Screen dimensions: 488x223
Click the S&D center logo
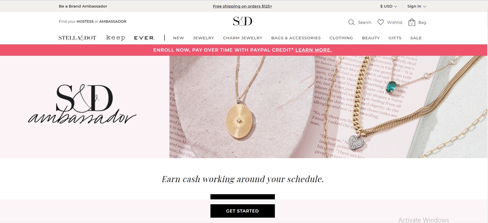coord(242,21)
